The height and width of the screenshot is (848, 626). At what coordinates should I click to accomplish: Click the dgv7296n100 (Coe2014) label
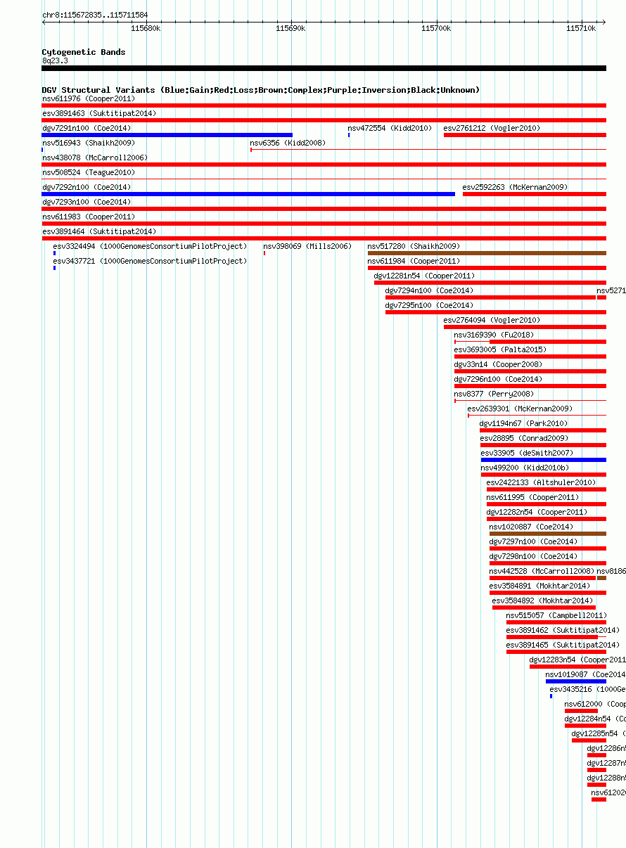498,379
